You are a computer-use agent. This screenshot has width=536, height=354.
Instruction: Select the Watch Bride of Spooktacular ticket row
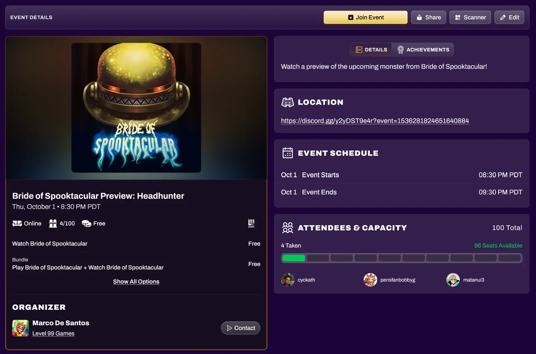click(x=136, y=244)
